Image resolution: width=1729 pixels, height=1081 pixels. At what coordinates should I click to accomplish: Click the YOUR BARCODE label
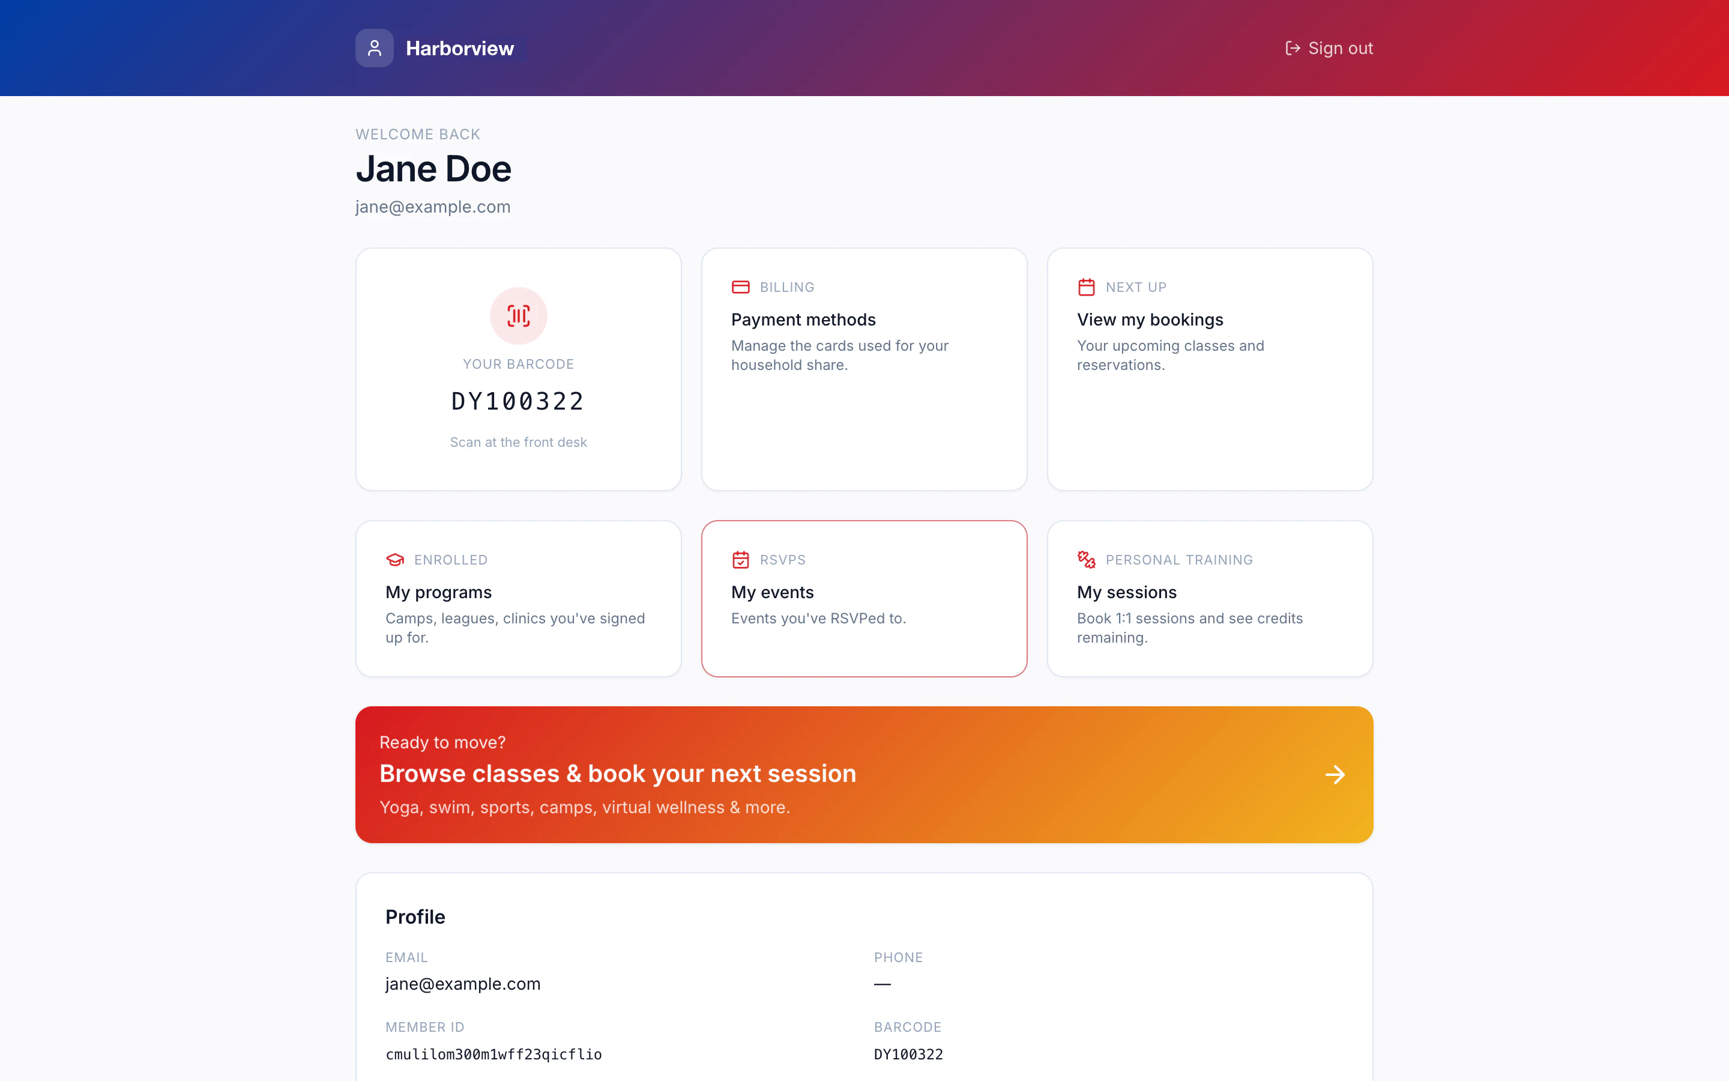pyautogui.click(x=519, y=364)
